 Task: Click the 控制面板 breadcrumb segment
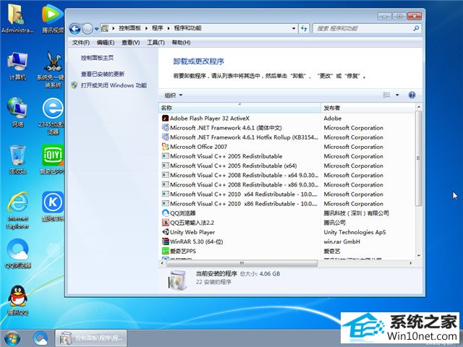point(129,28)
